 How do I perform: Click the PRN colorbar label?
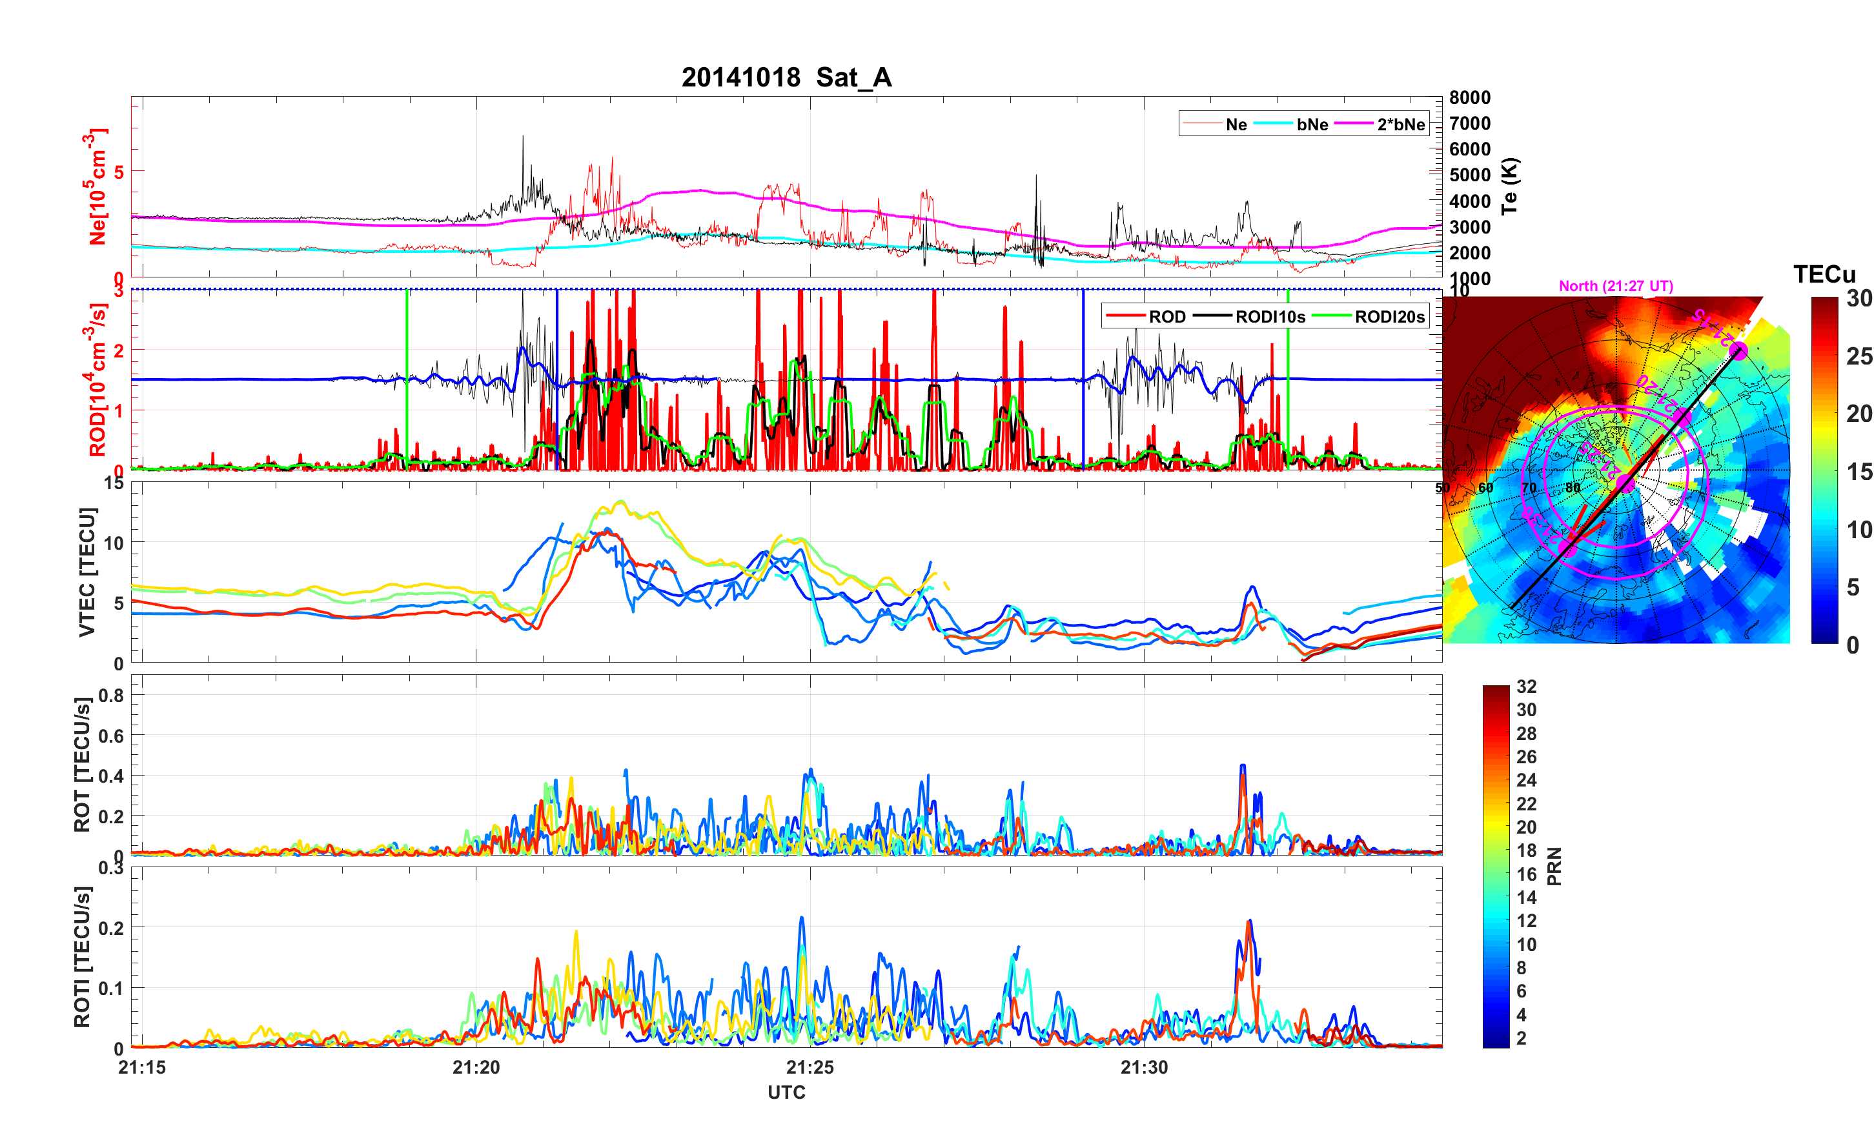pyautogui.click(x=1554, y=866)
